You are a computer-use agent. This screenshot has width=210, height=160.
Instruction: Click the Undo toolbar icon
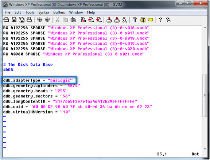point(39,20)
